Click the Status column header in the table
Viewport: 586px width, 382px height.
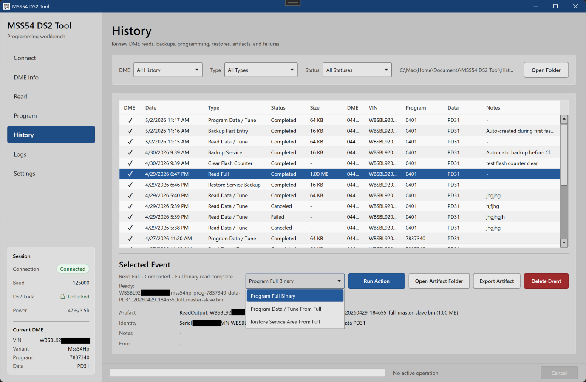(278, 108)
